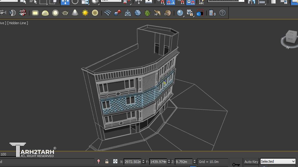Screen dimensions: 298x167
Task: Toggle absolute/offset transform type-in mode
Action: [115, 161]
